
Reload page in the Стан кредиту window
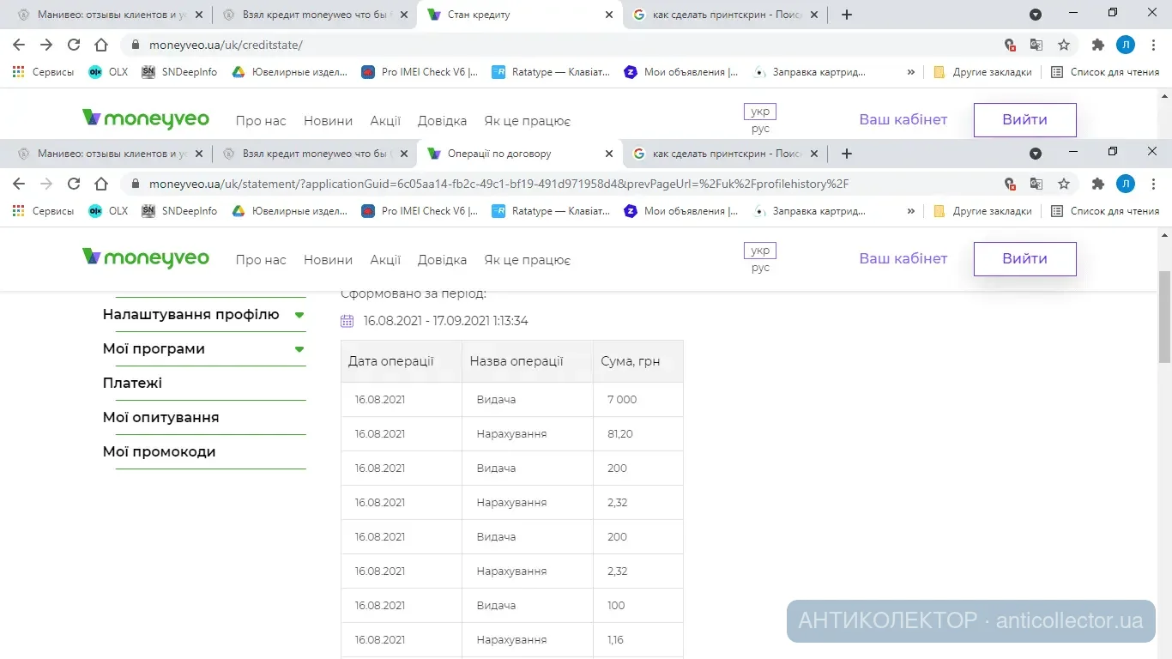pyautogui.click(x=74, y=45)
